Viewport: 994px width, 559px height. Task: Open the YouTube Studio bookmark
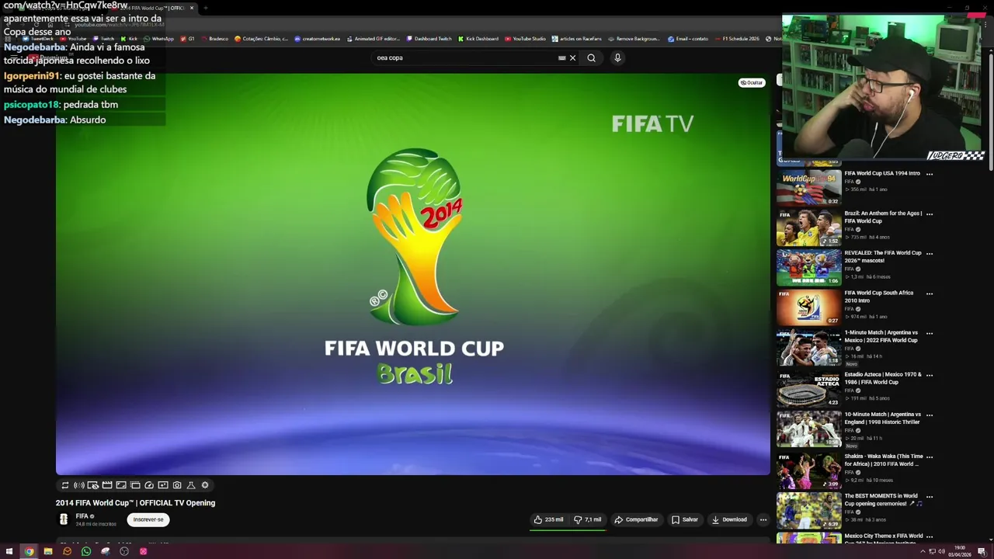click(526, 39)
